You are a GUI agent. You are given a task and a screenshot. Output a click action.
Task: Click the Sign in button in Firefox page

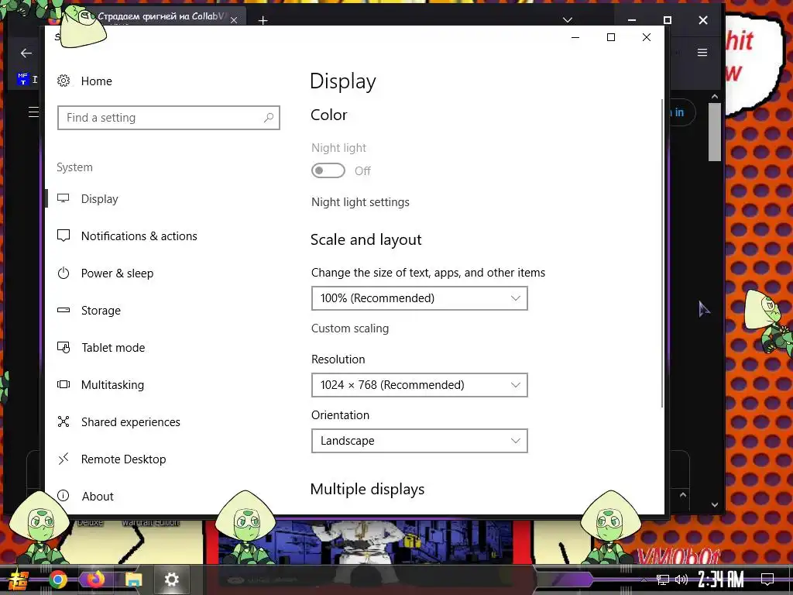tap(681, 112)
